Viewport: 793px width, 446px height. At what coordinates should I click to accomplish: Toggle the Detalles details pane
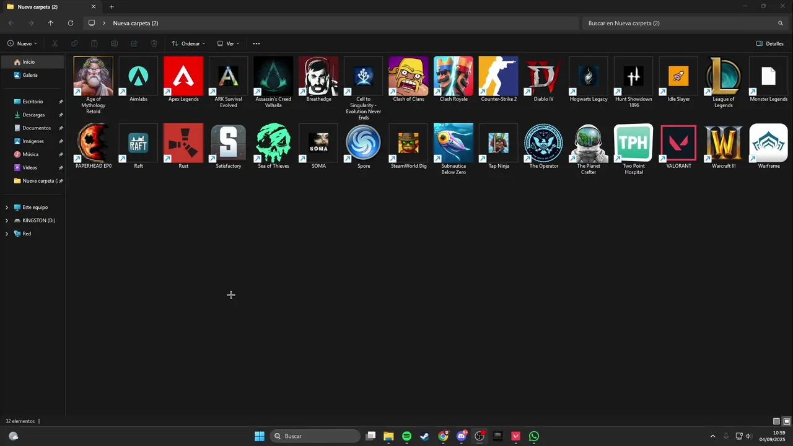tap(770, 43)
